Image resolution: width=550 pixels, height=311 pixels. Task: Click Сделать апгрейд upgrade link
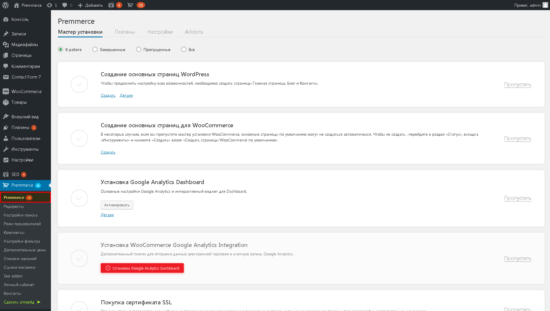point(22,302)
